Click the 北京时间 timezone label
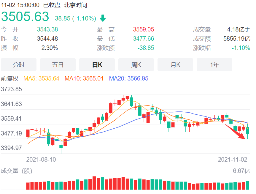This screenshot has width=256, height=194. [x=75, y=5]
